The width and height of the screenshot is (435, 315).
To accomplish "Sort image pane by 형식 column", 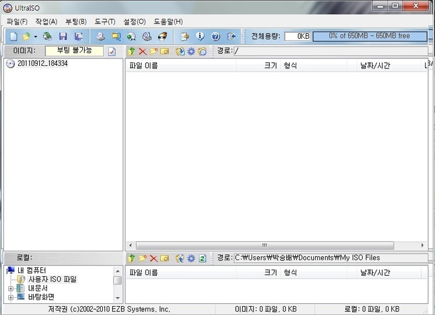I will (314, 65).
